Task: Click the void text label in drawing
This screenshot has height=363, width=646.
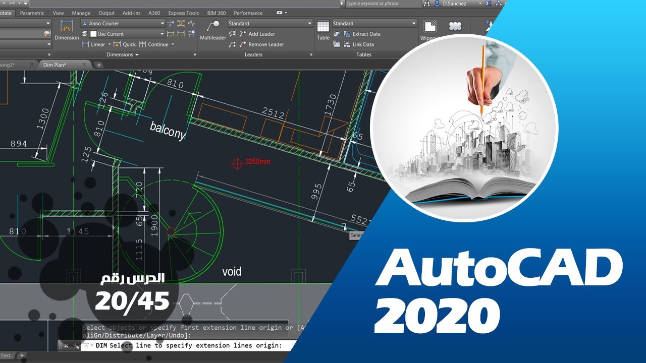Action: [232, 272]
